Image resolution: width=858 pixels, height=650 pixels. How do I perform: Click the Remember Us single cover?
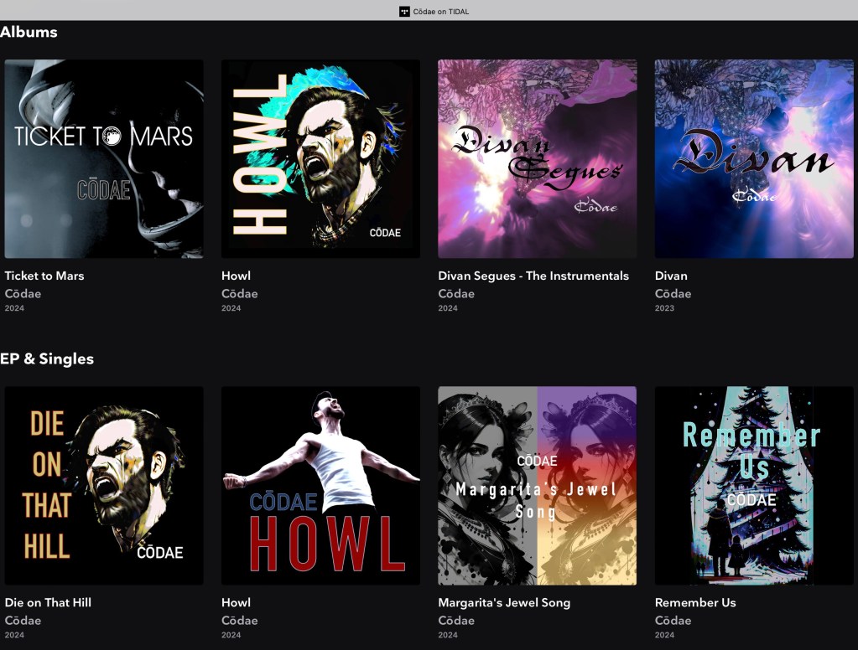pos(753,485)
